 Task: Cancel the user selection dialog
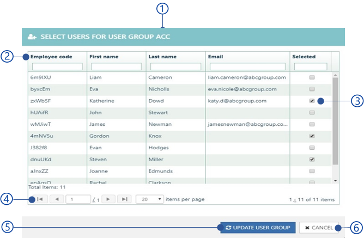click(x=319, y=228)
